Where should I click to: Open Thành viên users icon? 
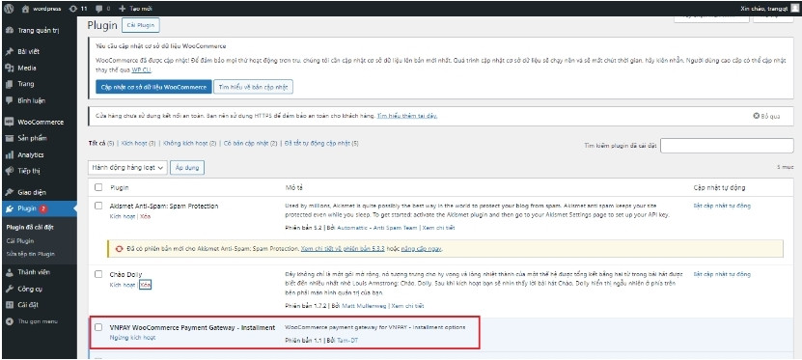click(10, 272)
